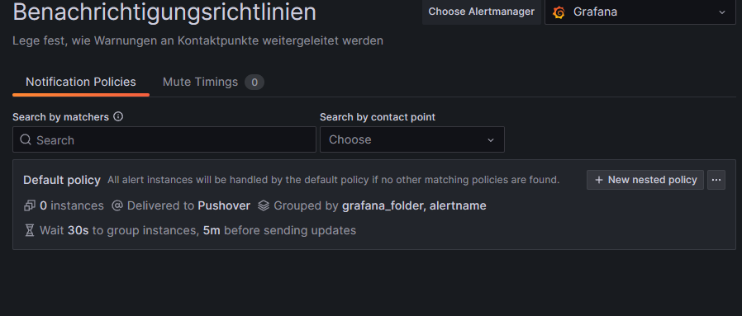Open the three-dot menu for Default policy

(716, 180)
